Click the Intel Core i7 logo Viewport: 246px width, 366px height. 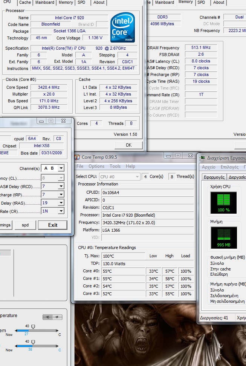pyautogui.click(x=122, y=27)
